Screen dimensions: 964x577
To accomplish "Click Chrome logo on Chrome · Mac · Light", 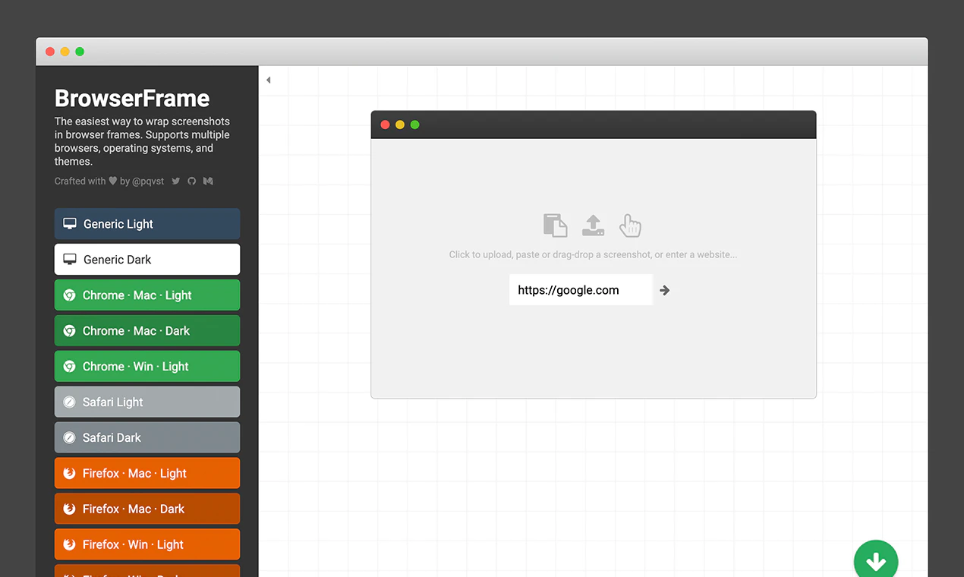I will [69, 295].
